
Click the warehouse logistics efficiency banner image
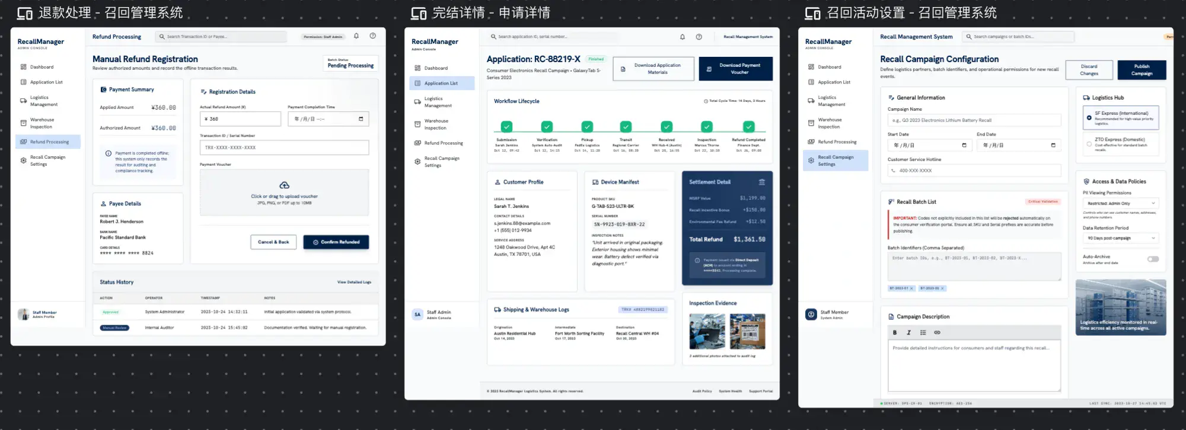click(1121, 307)
